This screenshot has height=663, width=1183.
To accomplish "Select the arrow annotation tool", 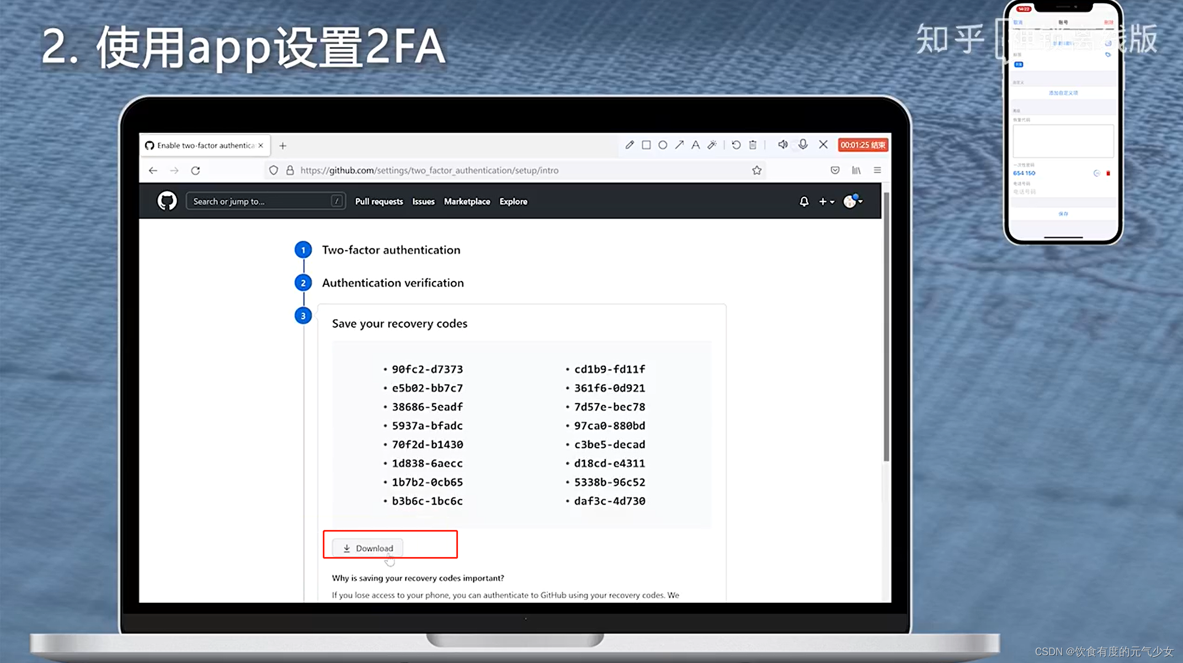I will 679,145.
